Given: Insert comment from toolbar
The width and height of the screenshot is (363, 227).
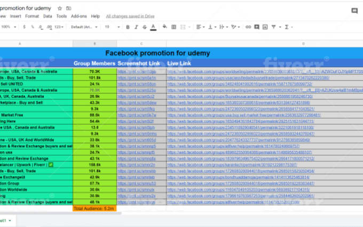Looking at the screenshot, I should coord(257,27).
